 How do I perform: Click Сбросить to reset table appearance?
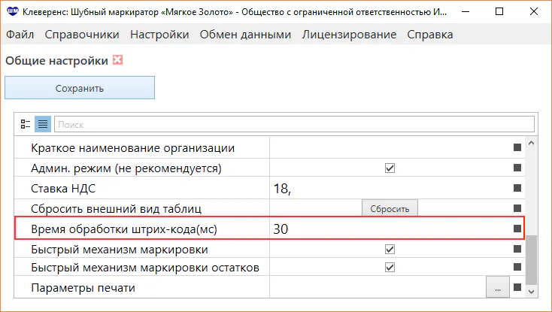(390, 208)
